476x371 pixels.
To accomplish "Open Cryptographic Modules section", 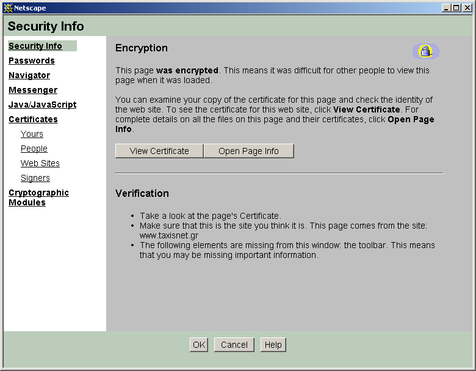I will click(38, 197).
